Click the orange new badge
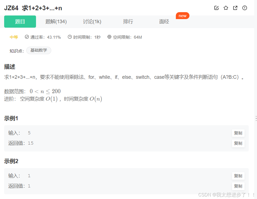The height and width of the screenshot is (199, 257). click(x=183, y=16)
